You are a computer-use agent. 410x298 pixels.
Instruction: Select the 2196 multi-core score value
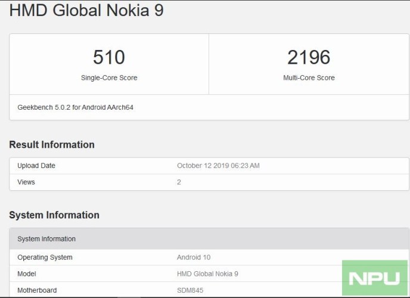click(x=309, y=57)
